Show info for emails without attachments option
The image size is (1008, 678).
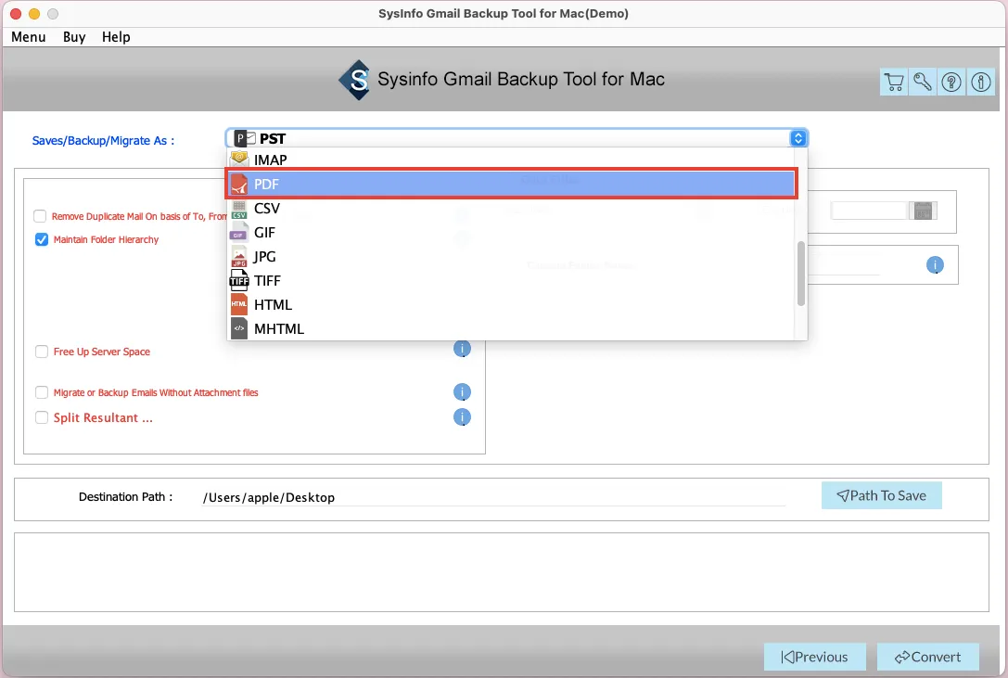pos(462,391)
